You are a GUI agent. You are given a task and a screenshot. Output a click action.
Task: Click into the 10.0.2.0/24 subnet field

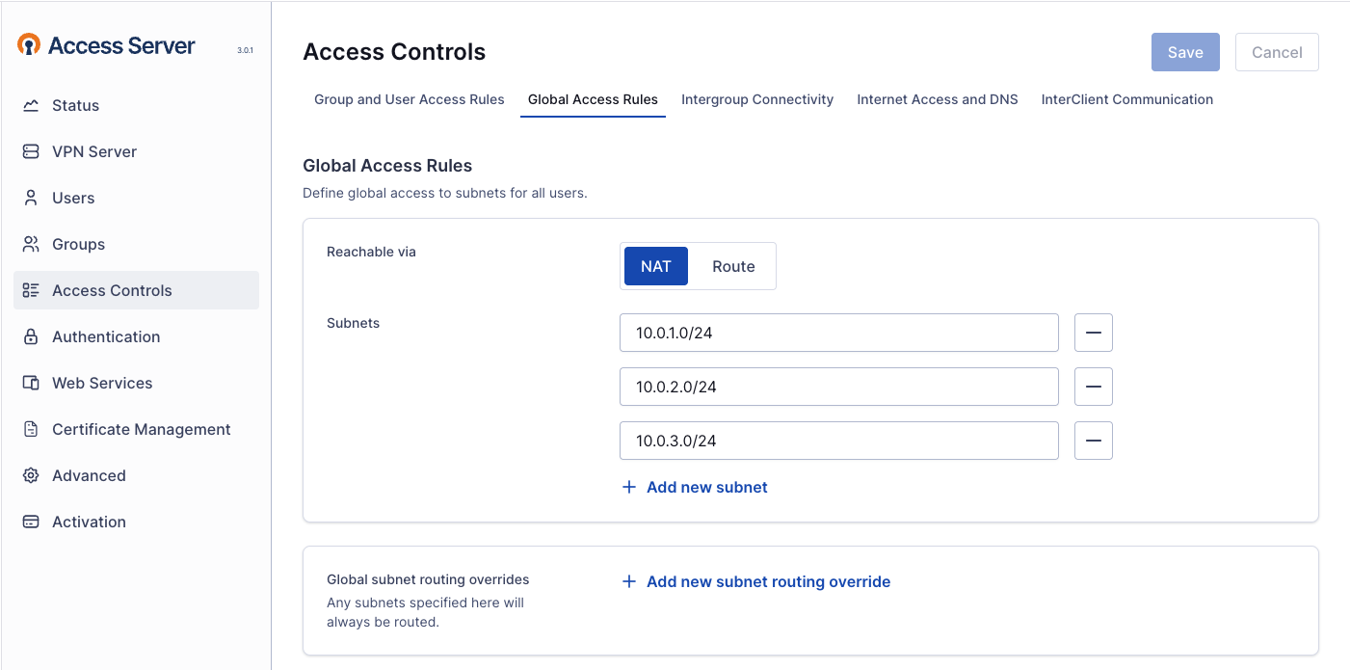pyautogui.click(x=838, y=387)
